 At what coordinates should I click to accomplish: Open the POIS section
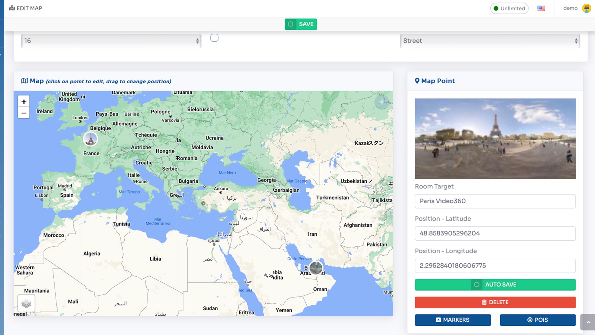click(538, 320)
